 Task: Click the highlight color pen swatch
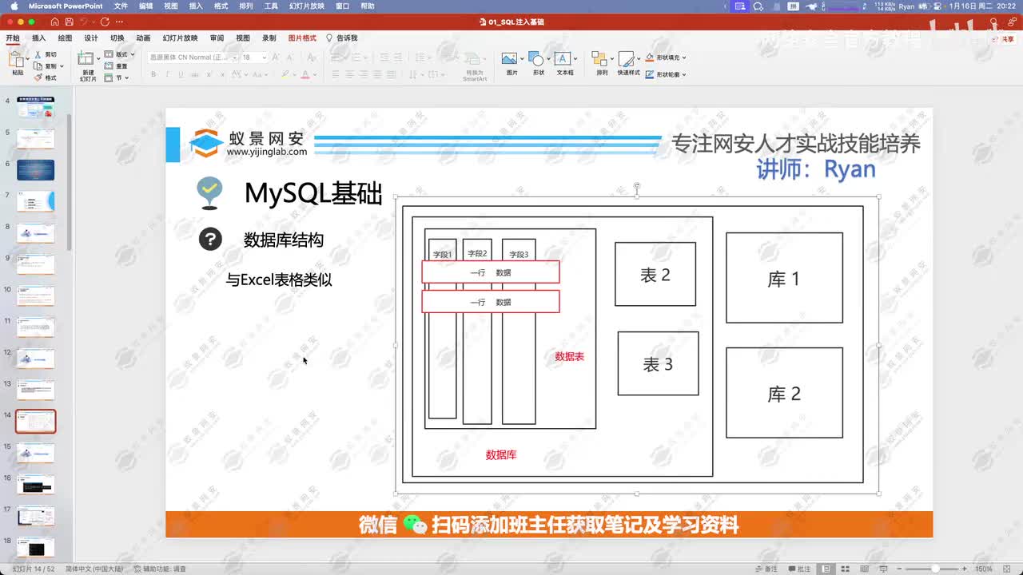coord(285,74)
